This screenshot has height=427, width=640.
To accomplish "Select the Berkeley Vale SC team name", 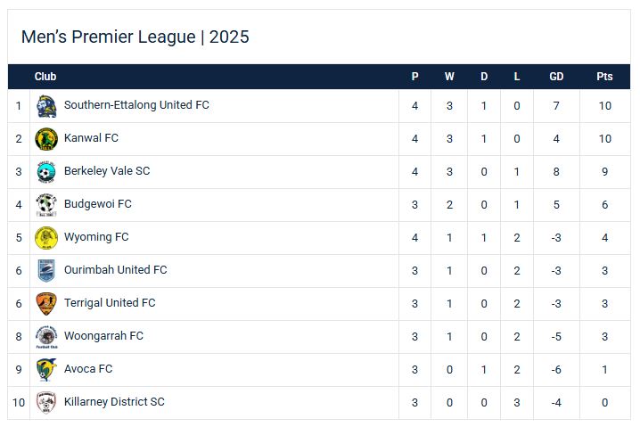I will [107, 171].
